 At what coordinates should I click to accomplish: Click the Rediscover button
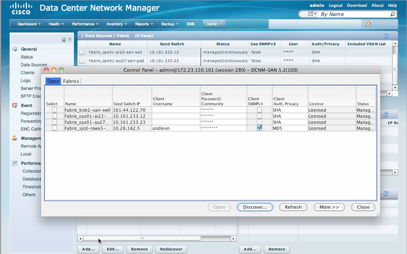[171, 249]
